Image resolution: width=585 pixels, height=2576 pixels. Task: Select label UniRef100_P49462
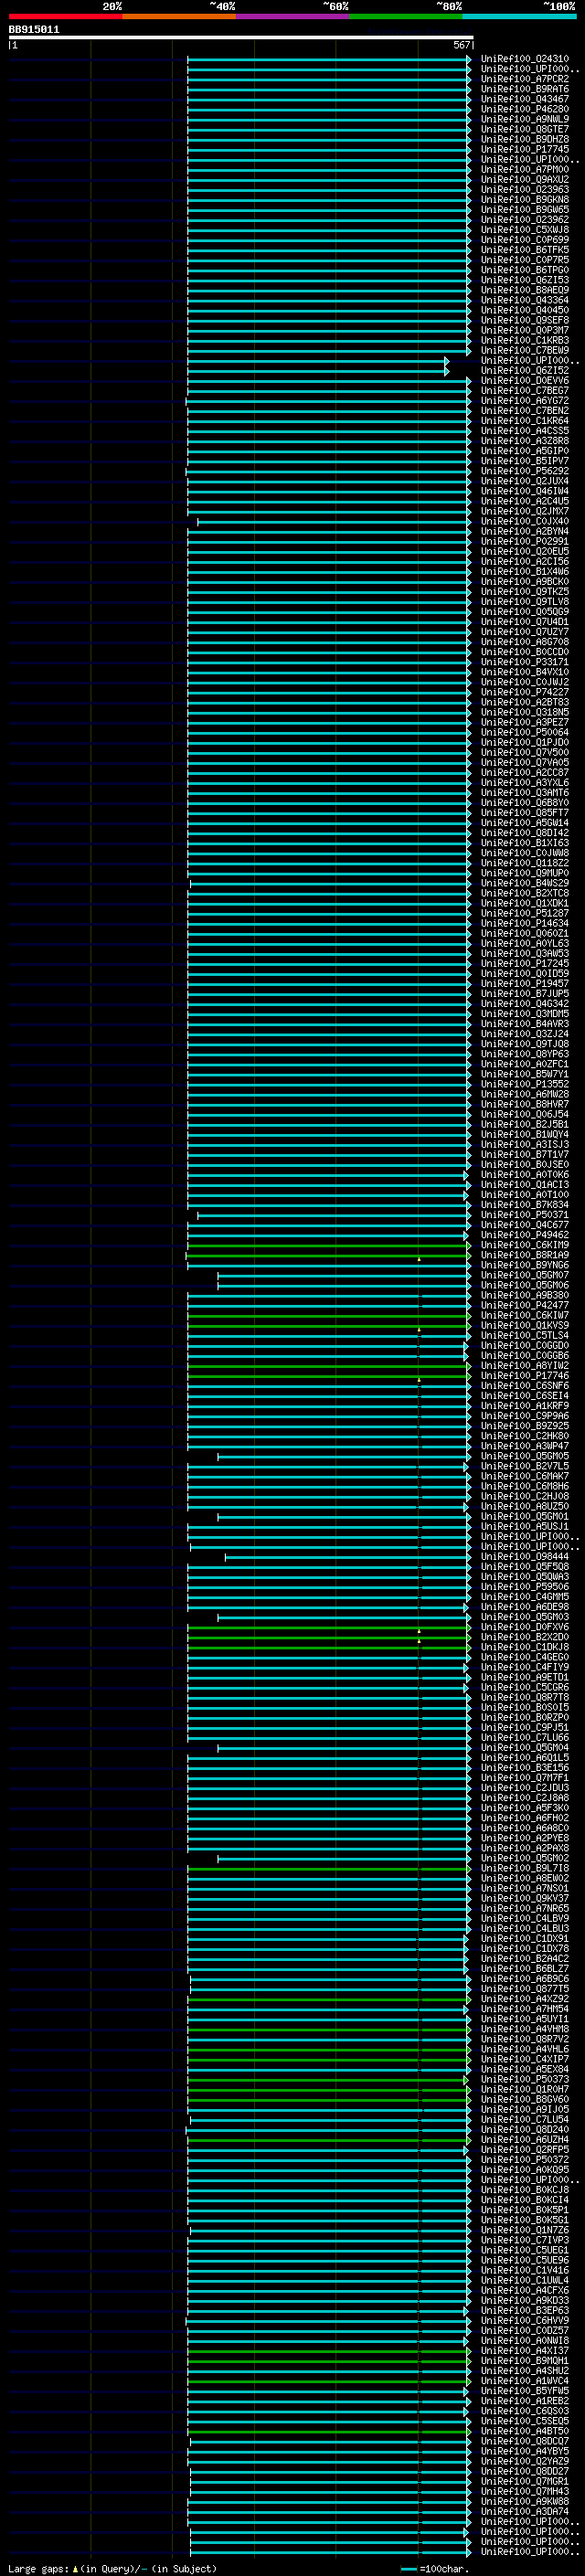(x=525, y=1235)
